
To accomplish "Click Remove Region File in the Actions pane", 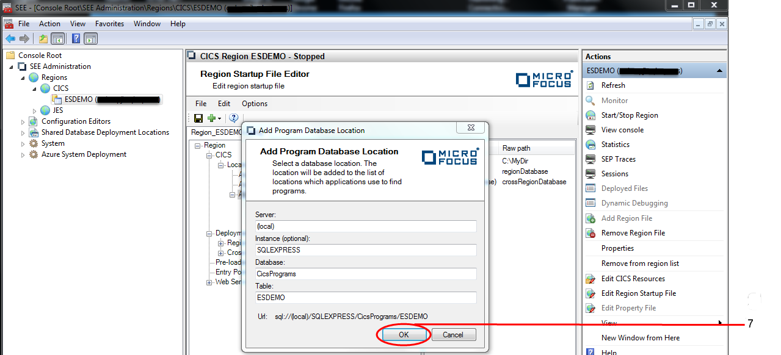I will [633, 233].
